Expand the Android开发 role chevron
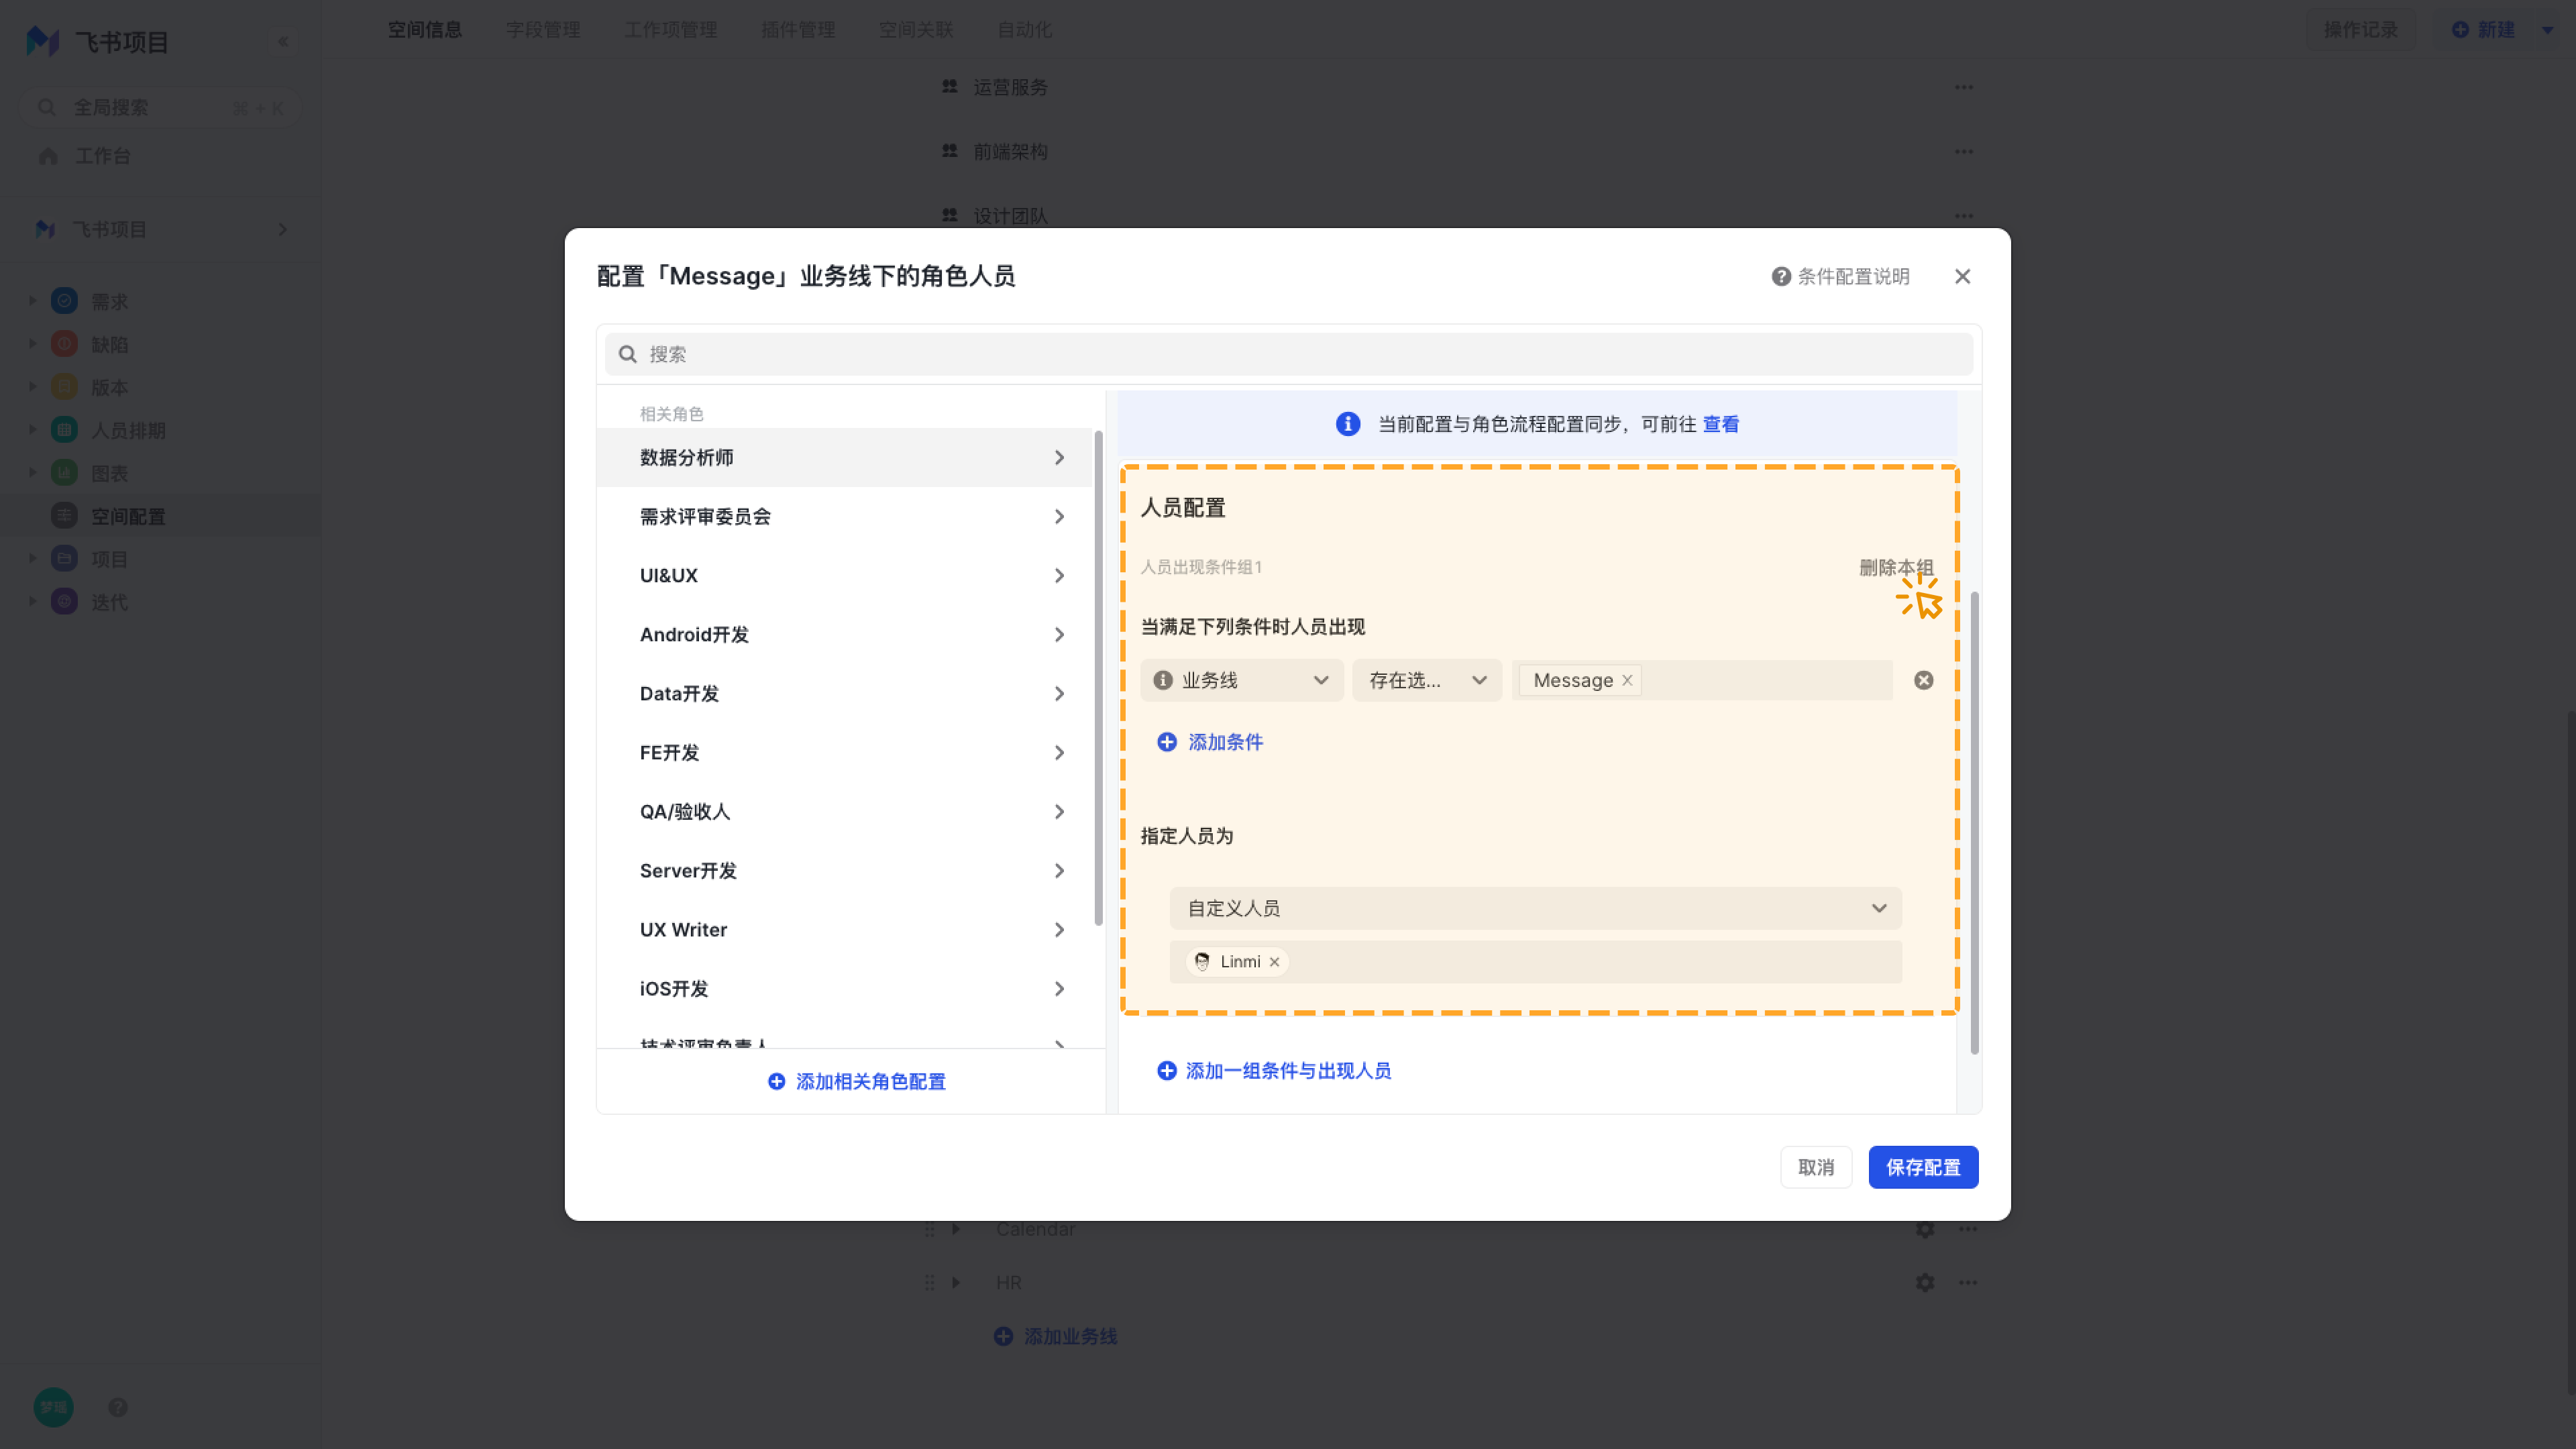The width and height of the screenshot is (2576, 1449). [x=1059, y=634]
